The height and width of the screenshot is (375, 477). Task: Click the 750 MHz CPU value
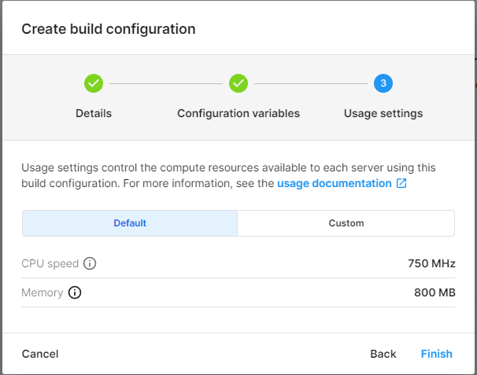[x=431, y=263]
